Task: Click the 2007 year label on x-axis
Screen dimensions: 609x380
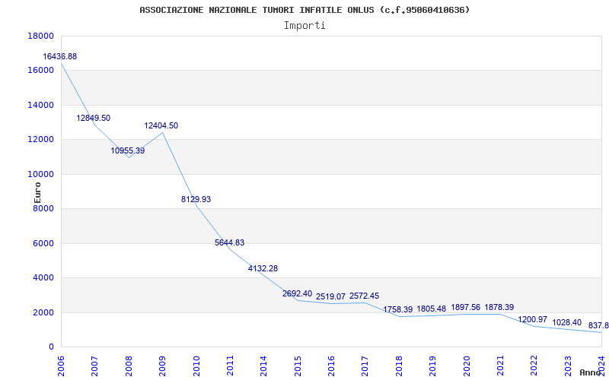Action: [95, 366]
